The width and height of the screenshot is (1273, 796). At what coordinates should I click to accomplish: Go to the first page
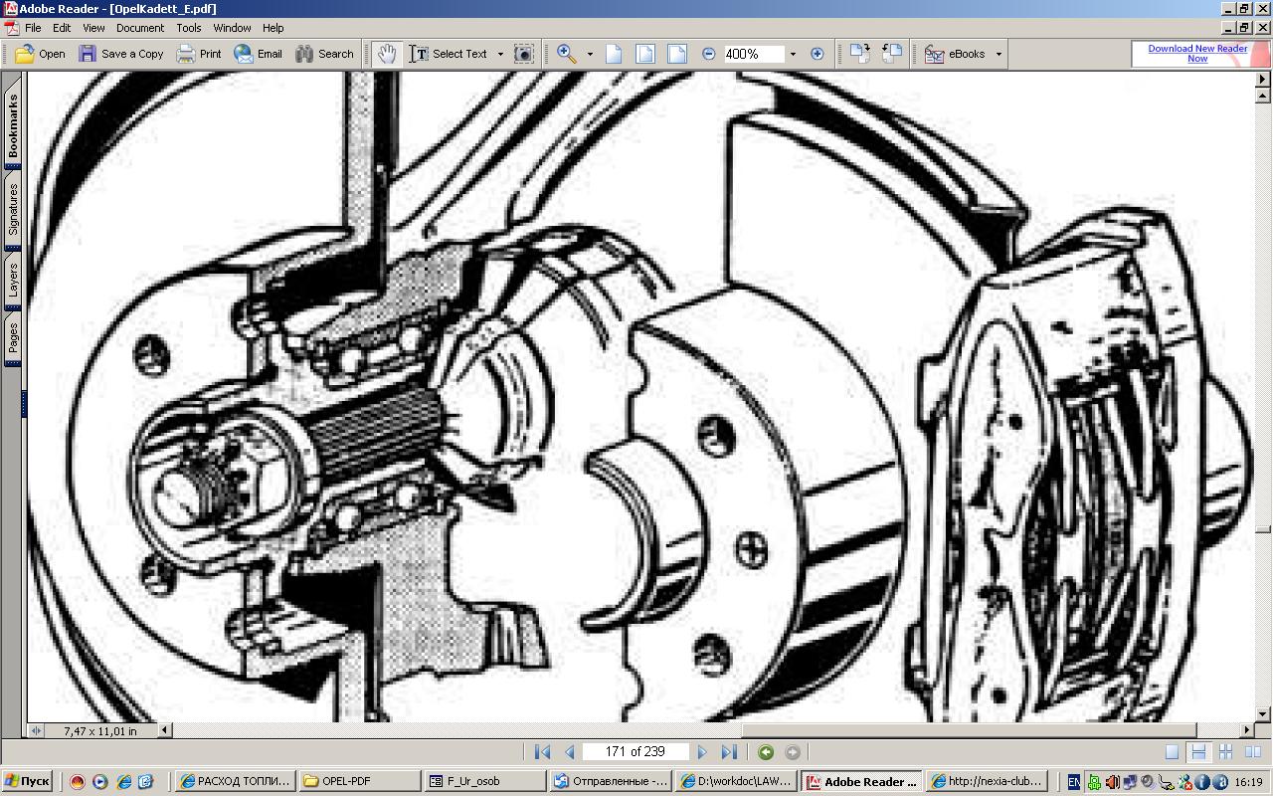click(x=542, y=752)
